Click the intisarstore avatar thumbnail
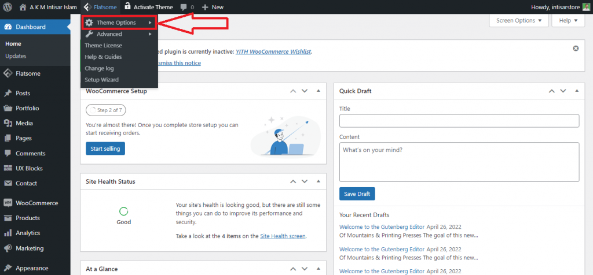593x275 pixels. click(x=586, y=7)
